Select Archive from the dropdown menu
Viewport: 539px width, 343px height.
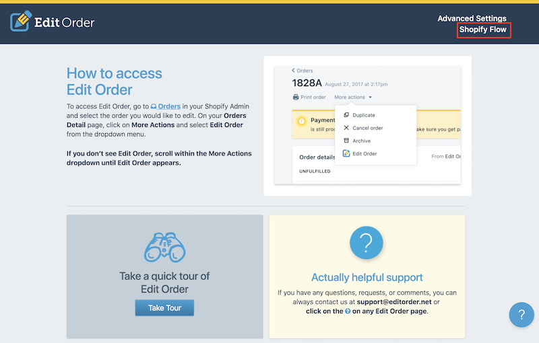(x=361, y=141)
